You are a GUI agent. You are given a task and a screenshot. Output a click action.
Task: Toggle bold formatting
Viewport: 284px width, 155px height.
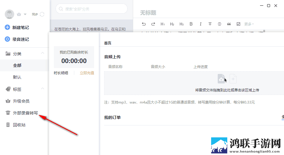point(191,24)
